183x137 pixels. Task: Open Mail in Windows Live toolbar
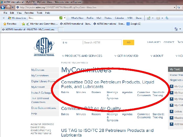pos(99,18)
